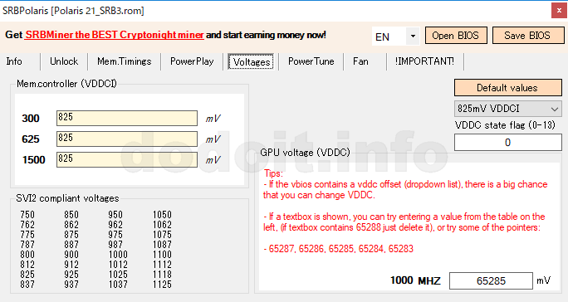Click the 900 SVI2 voltage value
Screen dimensions: 568x302
71,255
